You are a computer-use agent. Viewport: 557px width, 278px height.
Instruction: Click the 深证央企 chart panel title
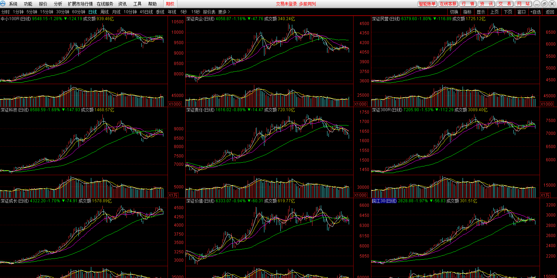[x=200, y=19]
